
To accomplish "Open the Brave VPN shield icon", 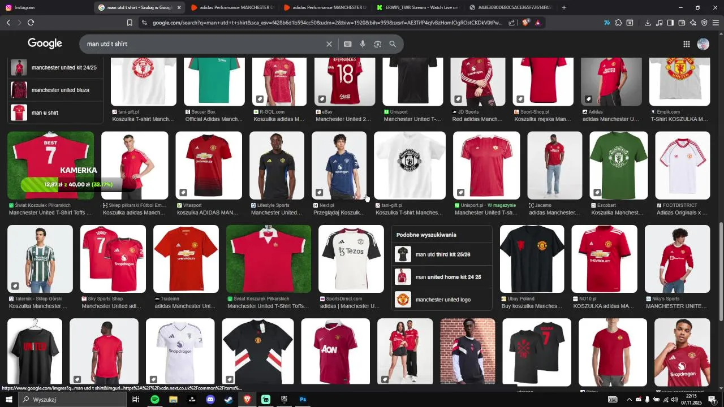I will pos(704,23).
